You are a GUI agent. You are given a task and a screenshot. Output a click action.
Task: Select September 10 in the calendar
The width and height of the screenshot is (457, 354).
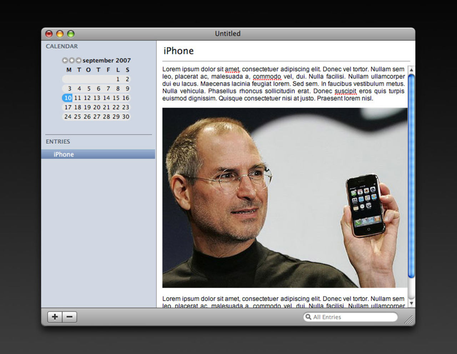(68, 98)
